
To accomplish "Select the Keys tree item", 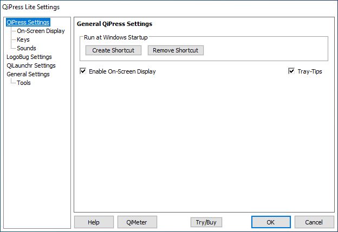I will coord(23,39).
